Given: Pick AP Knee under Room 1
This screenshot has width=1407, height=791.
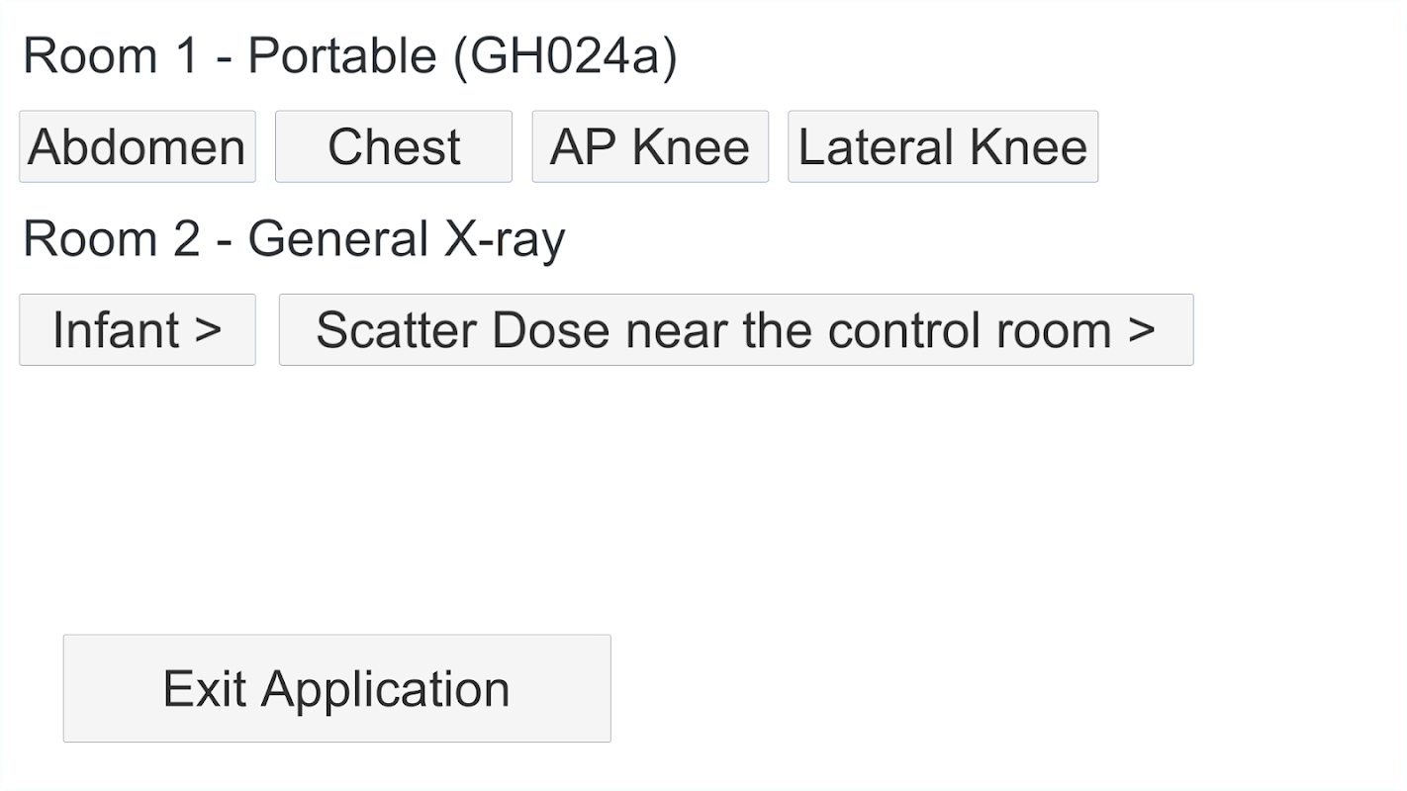Looking at the screenshot, I should tap(649, 146).
